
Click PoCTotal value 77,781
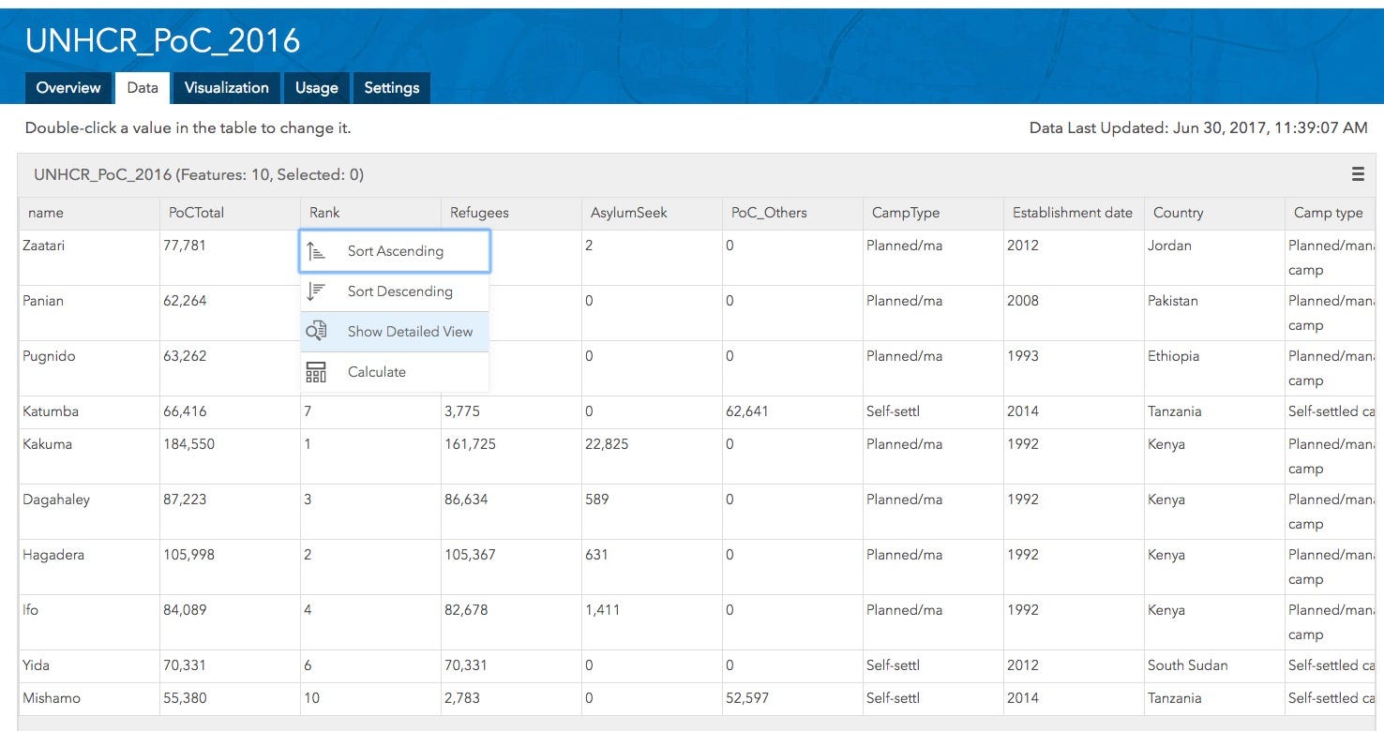pyautogui.click(x=185, y=246)
